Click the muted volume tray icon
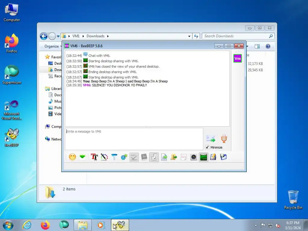Viewport: 308px width, 231px height. pos(278,225)
